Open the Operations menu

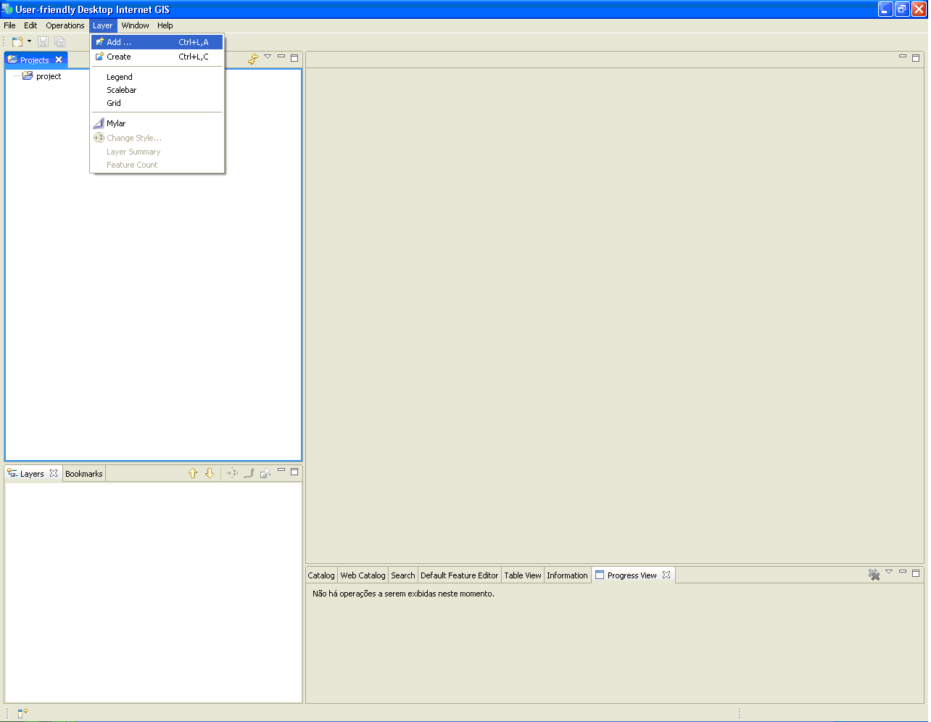coord(65,25)
